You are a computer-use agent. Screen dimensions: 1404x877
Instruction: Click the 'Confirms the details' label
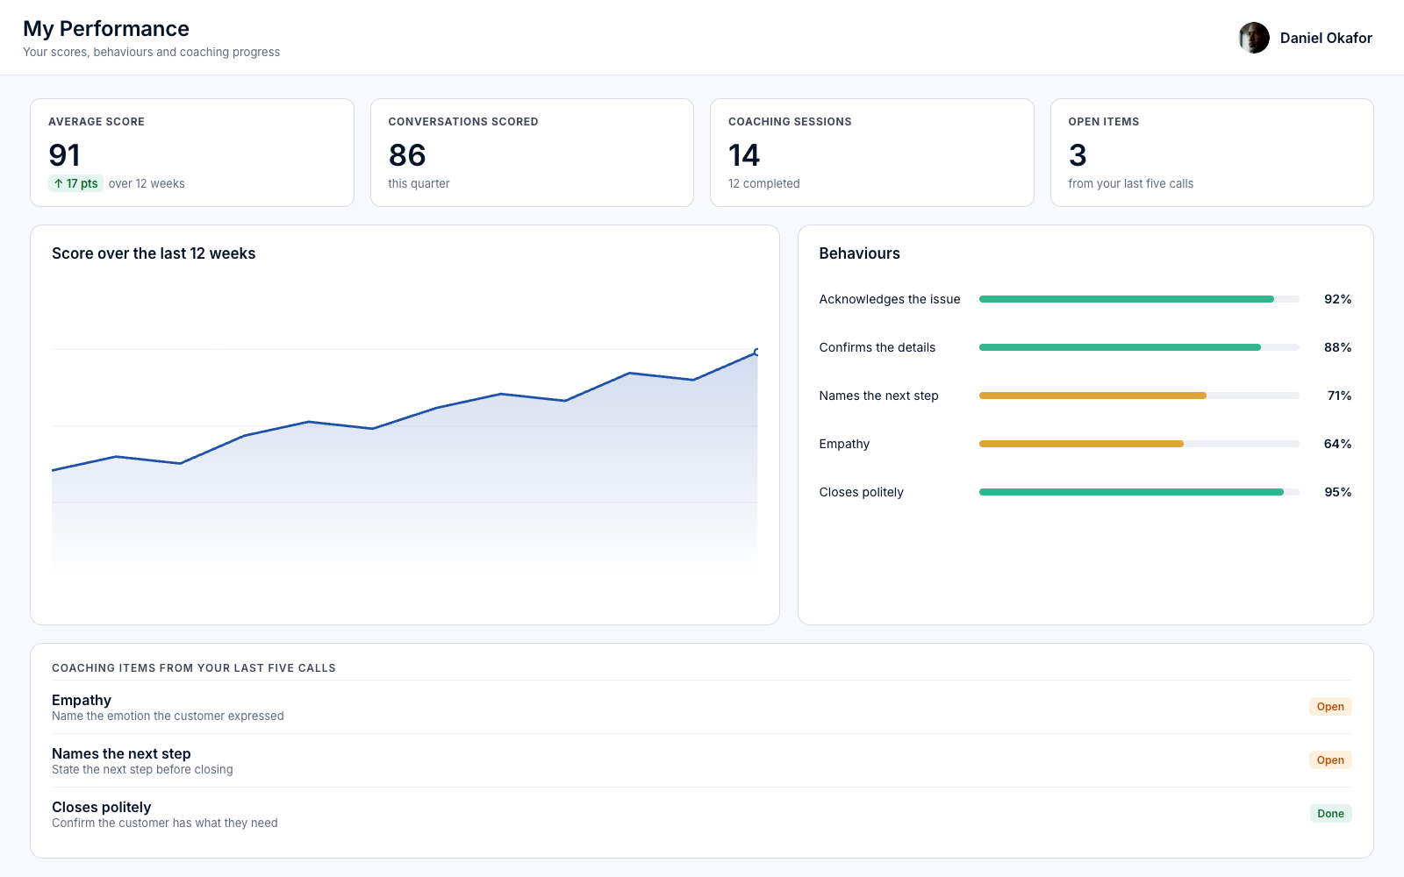click(877, 347)
